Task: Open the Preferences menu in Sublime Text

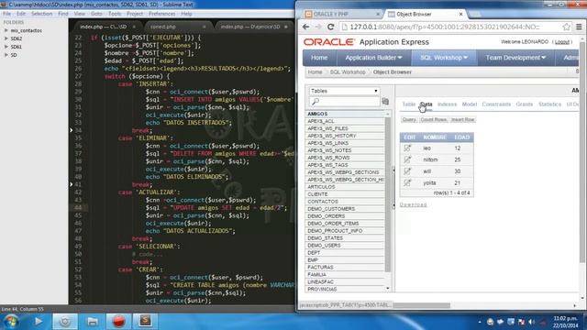Action: click(161, 14)
